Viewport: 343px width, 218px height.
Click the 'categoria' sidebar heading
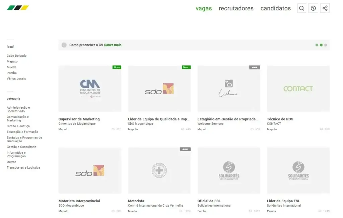13,99
